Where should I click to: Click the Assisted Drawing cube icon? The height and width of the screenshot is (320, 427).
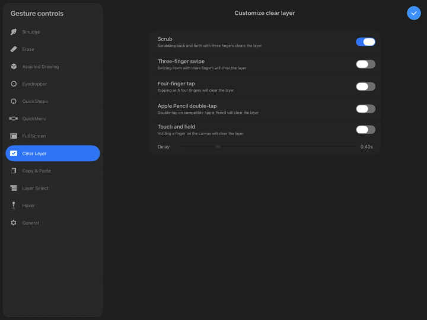[x=14, y=66]
